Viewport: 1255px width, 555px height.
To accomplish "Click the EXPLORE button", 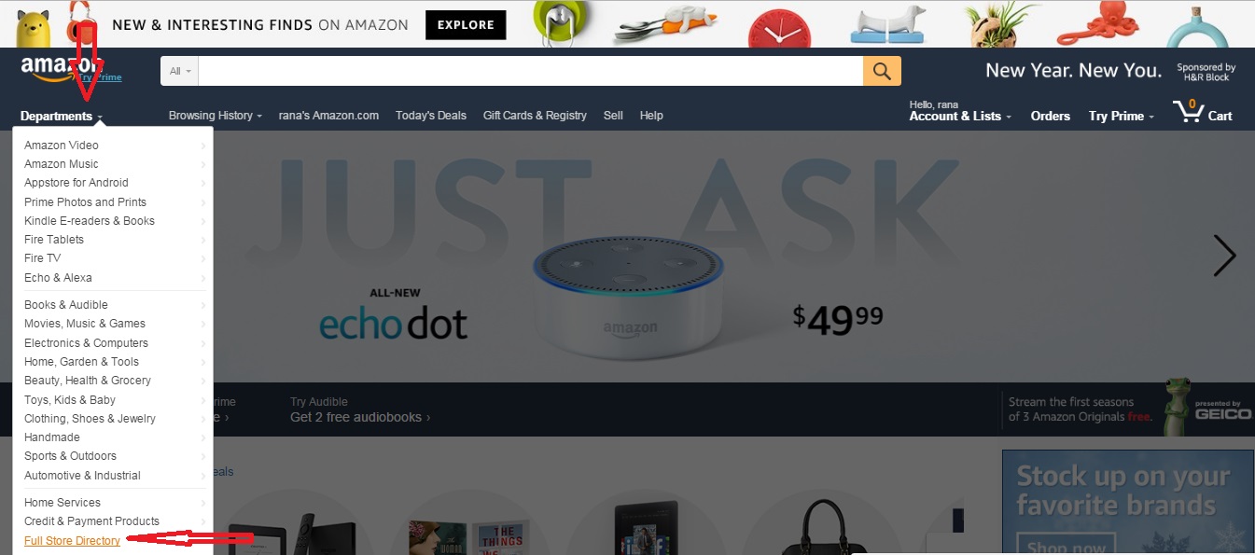I will [466, 25].
